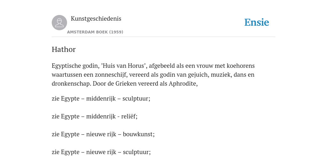The image size is (327, 163).
Task: Select 'zie Egypte – nieuwe rijk – bouwkunst' line
Action: (103, 134)
